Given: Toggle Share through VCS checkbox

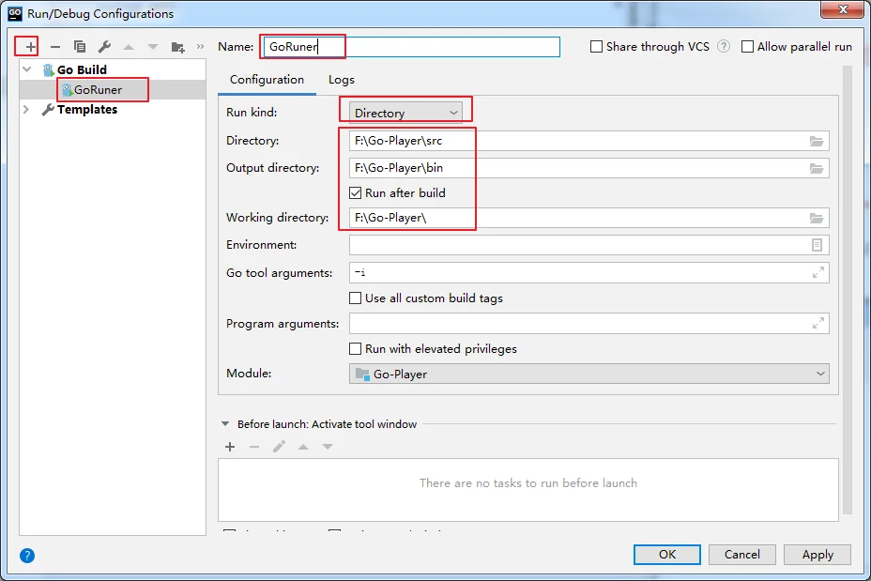Looking at the screenshot, I should pos(596,47).
